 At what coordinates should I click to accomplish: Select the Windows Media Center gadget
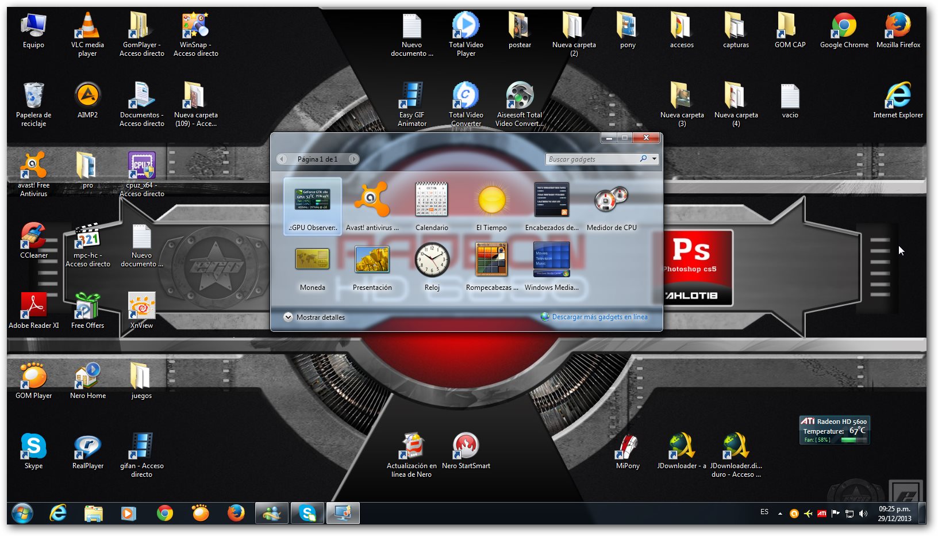552,267
